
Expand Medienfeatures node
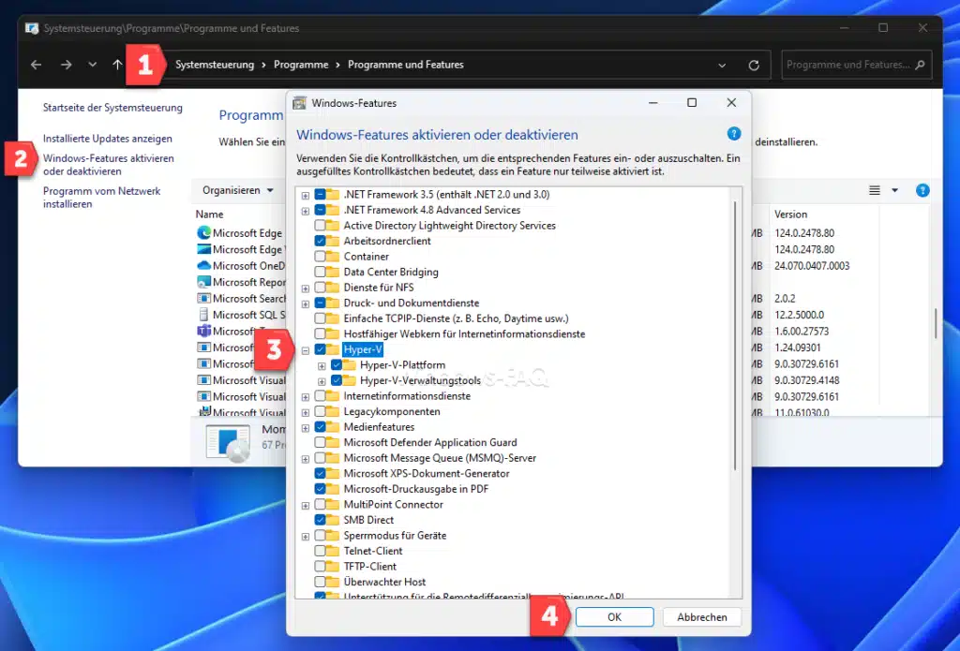click(305, 428)
